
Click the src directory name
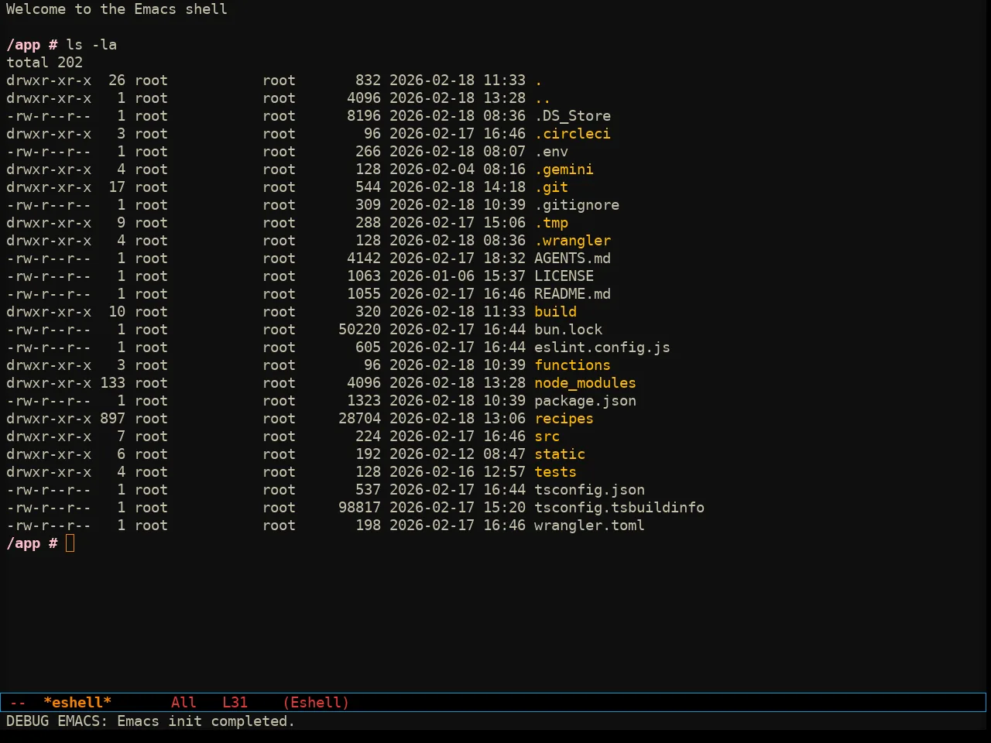click(547, 437)
